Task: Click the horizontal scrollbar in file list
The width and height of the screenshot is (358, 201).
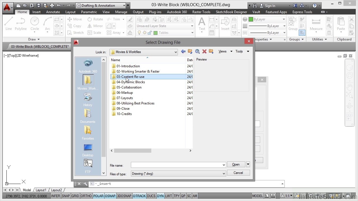Action: pos(133,150)
